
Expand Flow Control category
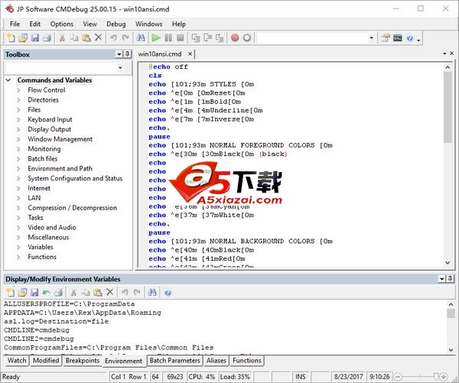[x=18, y=90]
